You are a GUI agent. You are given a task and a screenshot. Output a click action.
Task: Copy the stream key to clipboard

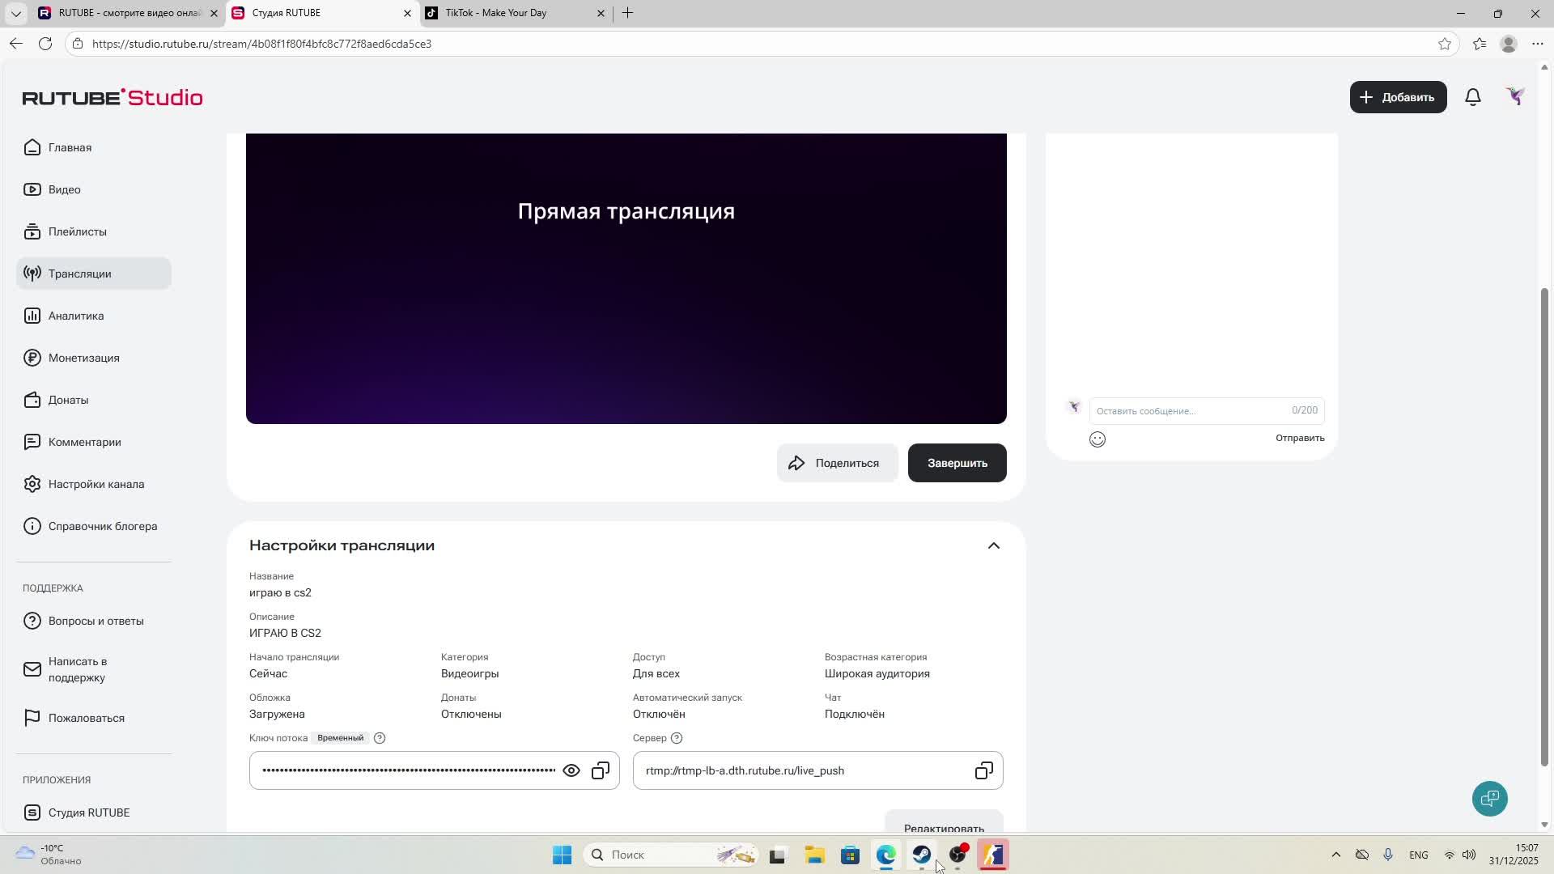point(601,770)
